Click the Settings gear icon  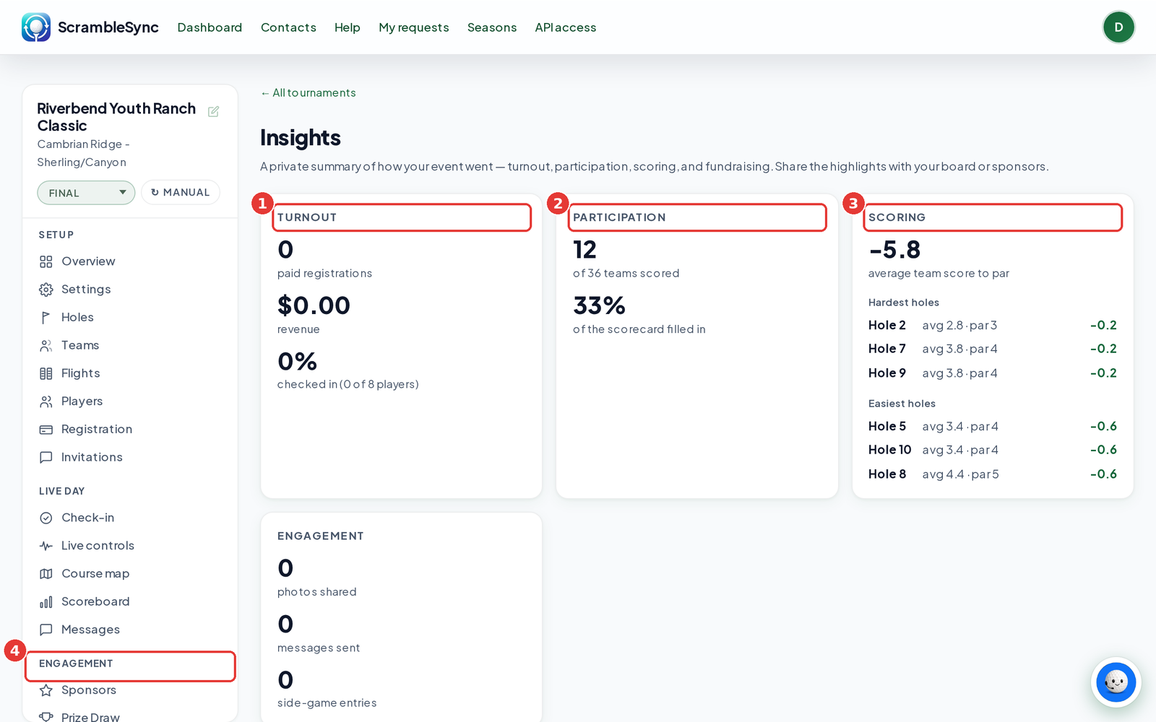point(46,290)
